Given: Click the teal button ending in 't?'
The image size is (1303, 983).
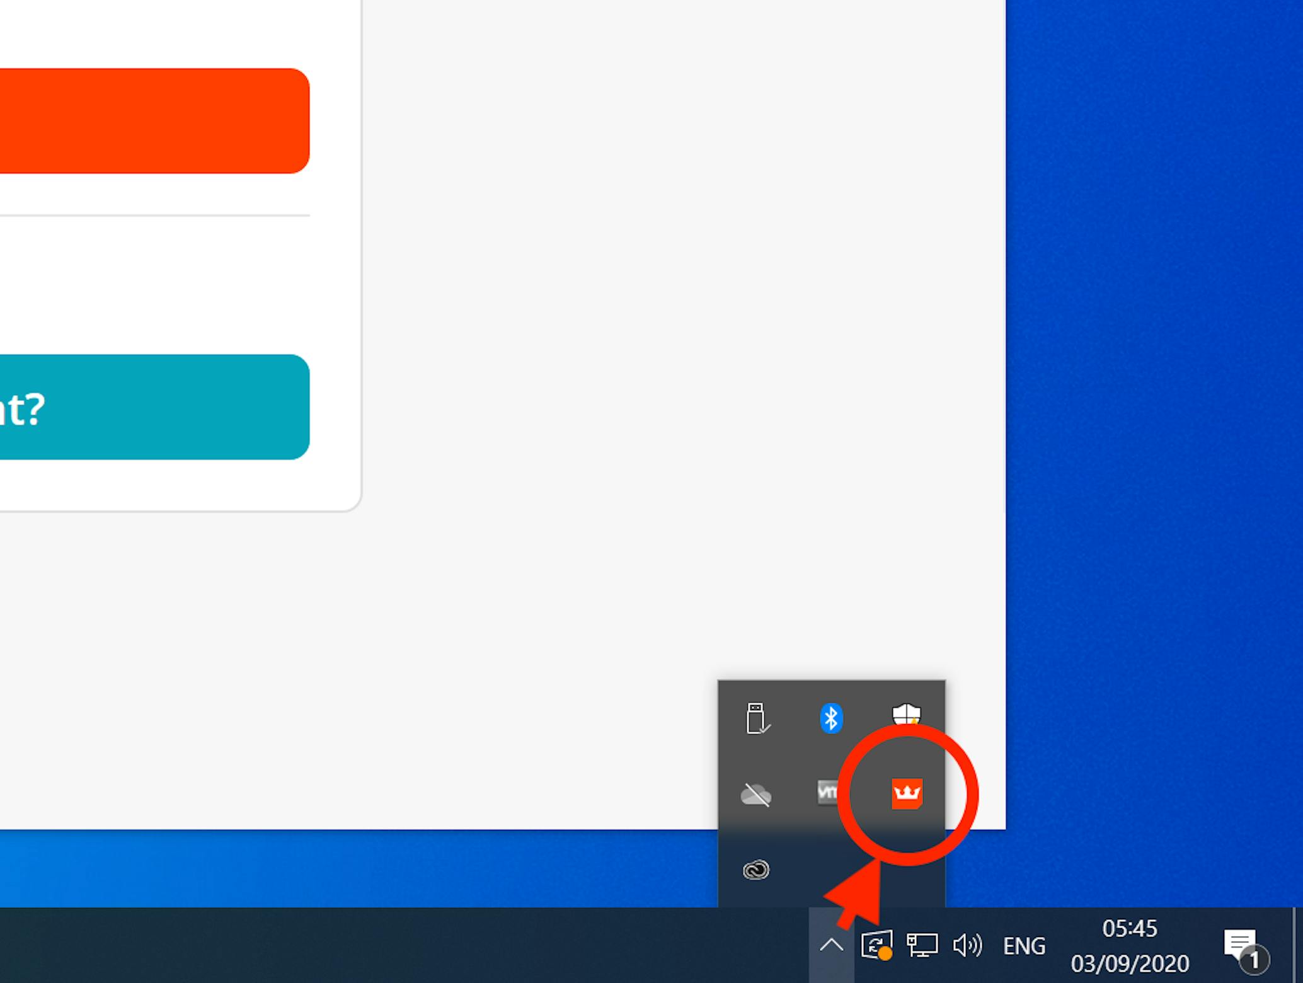Looking at the screenshot, I should pos(151,407).
